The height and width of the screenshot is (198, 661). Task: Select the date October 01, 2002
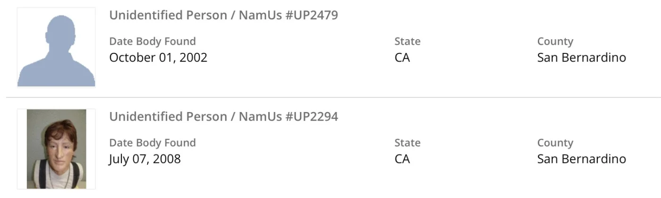point(158,58)
